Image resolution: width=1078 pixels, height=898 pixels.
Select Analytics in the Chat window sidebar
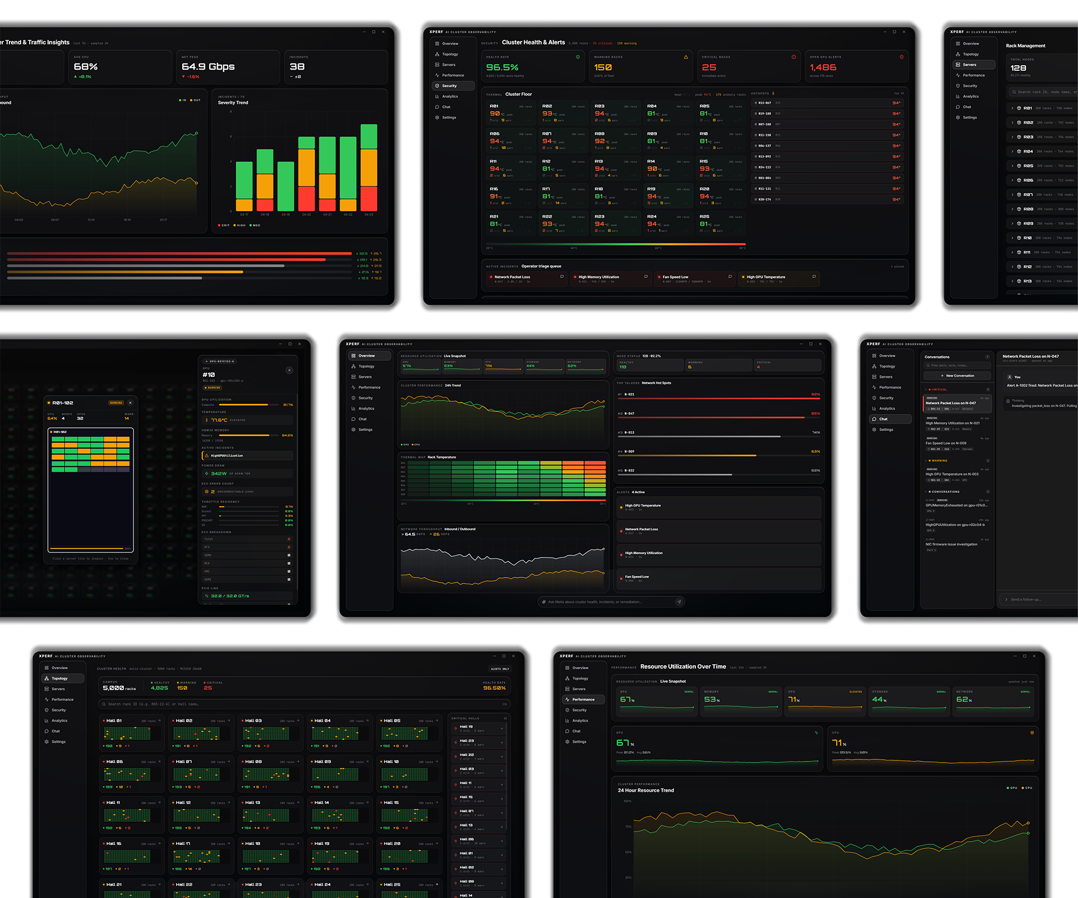[x=891, y=408]
